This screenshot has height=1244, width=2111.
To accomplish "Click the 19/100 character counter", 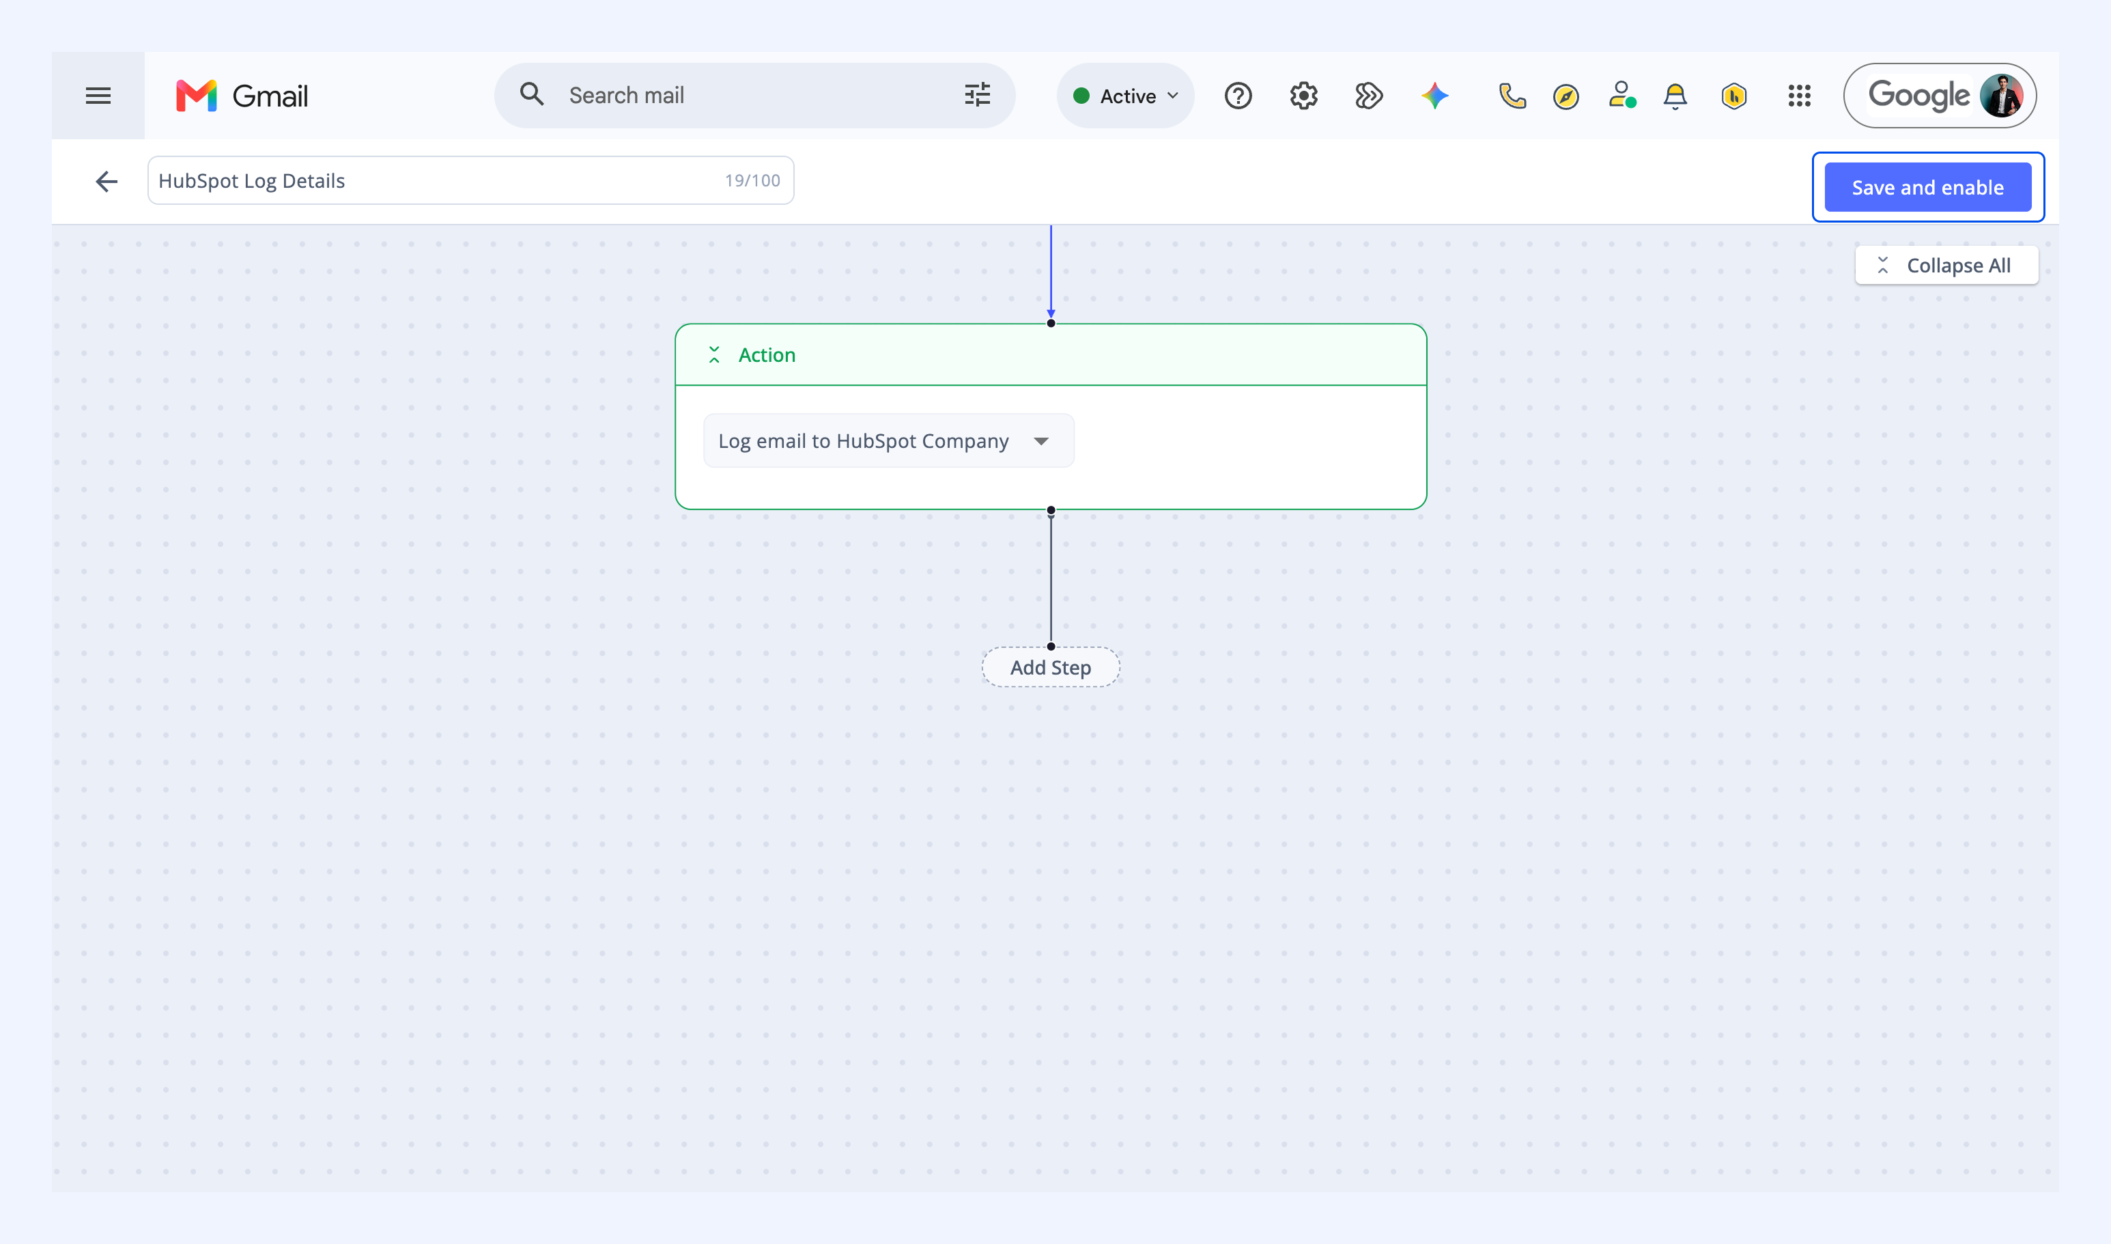I will 752,180.
